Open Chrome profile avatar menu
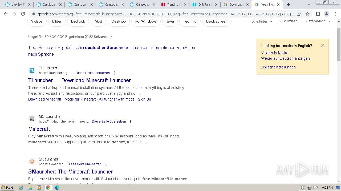Screen dimensions: 341x191 pyautogui.click(x=326, y=14)
